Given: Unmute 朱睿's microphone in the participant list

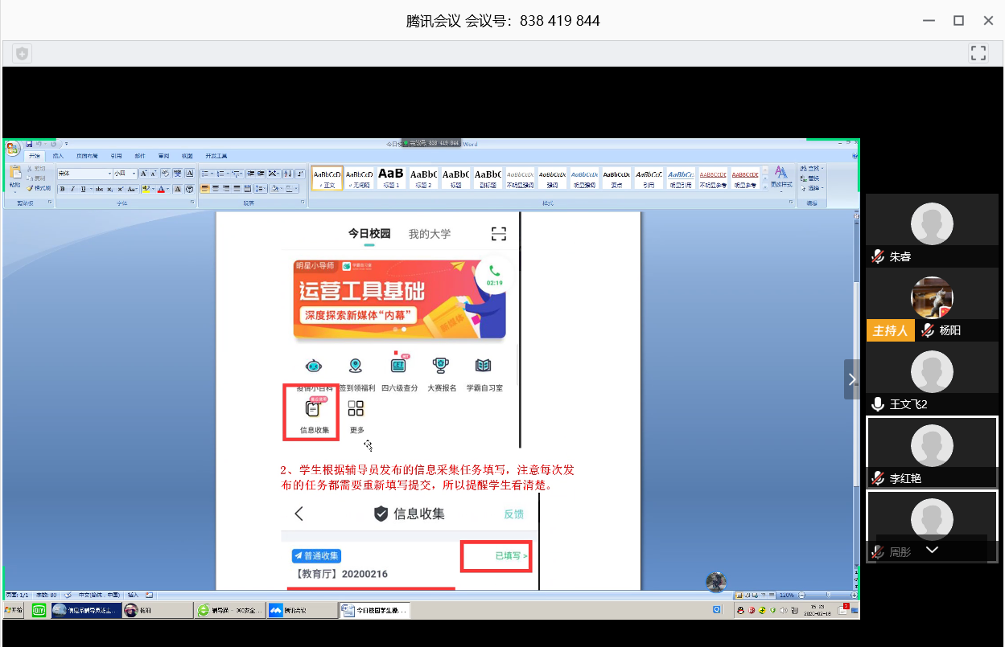Looking at the screenshot, I should coord(878,256).
